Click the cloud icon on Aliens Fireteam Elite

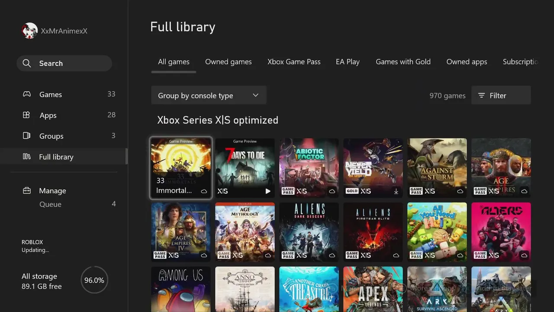click(396, 255)
